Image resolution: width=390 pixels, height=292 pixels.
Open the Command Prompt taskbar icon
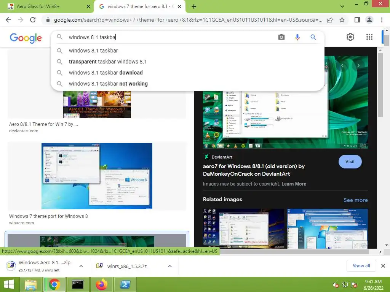coord(78,284)
